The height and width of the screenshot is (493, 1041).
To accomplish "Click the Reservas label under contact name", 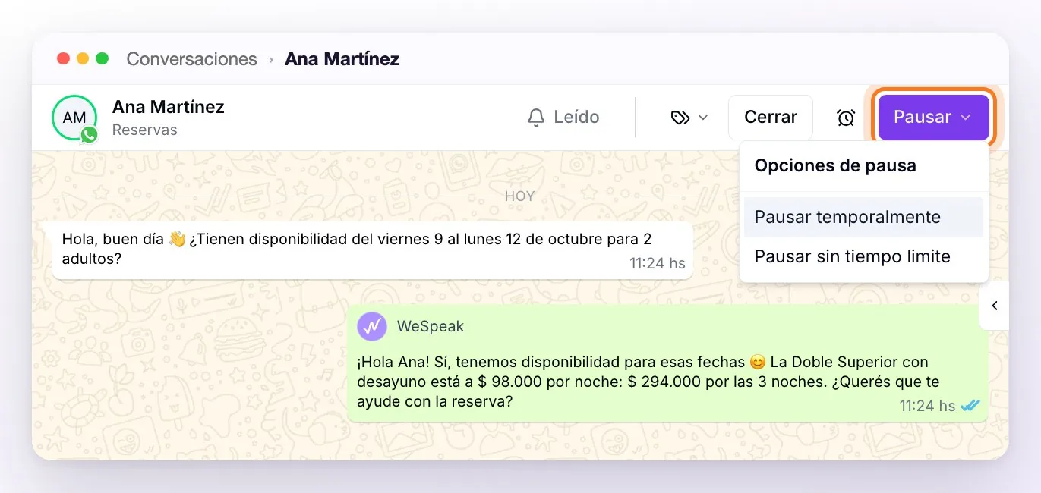I will (144, 130).
